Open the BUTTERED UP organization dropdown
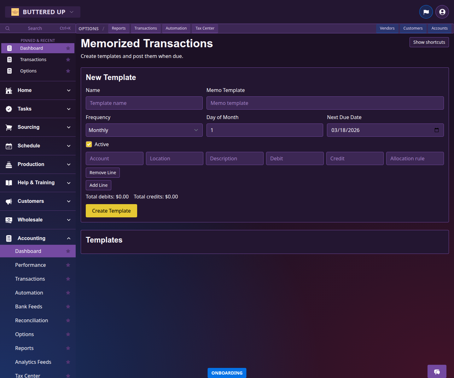Screen dimensions: 454x378 pyautogui.click(x=43, y=12)
